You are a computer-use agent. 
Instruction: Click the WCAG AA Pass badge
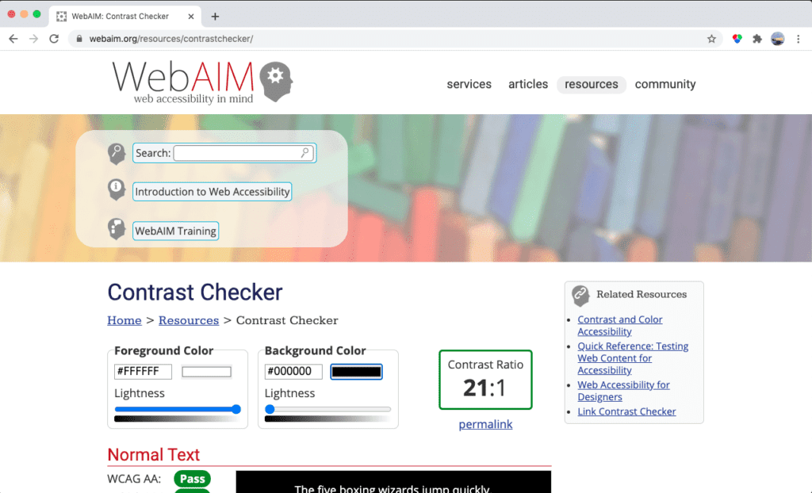pyautogui.click(x=192, y=479)
